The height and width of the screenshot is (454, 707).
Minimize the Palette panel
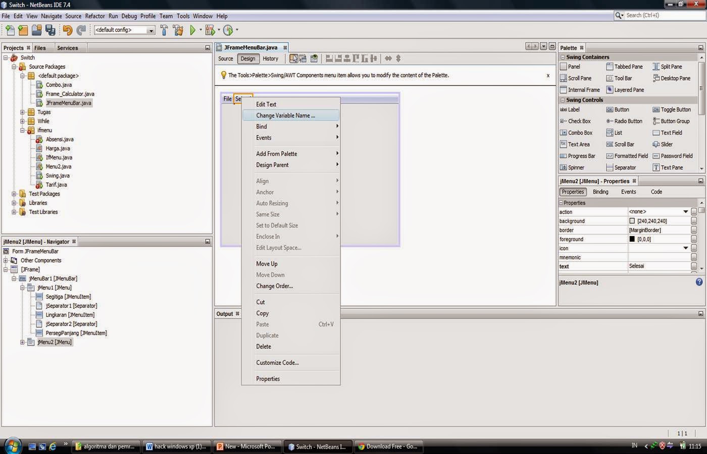click(x=700, y=48)
